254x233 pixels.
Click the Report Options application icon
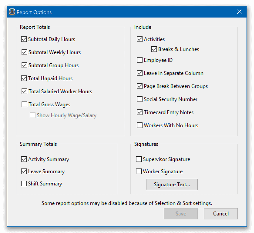11,12
